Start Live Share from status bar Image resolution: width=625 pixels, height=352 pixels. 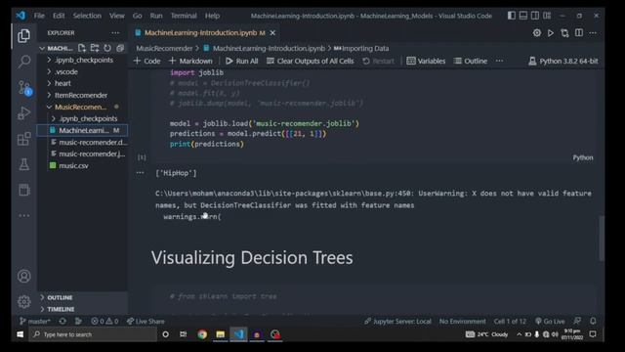pyautogui.click(x=146, y=321)
